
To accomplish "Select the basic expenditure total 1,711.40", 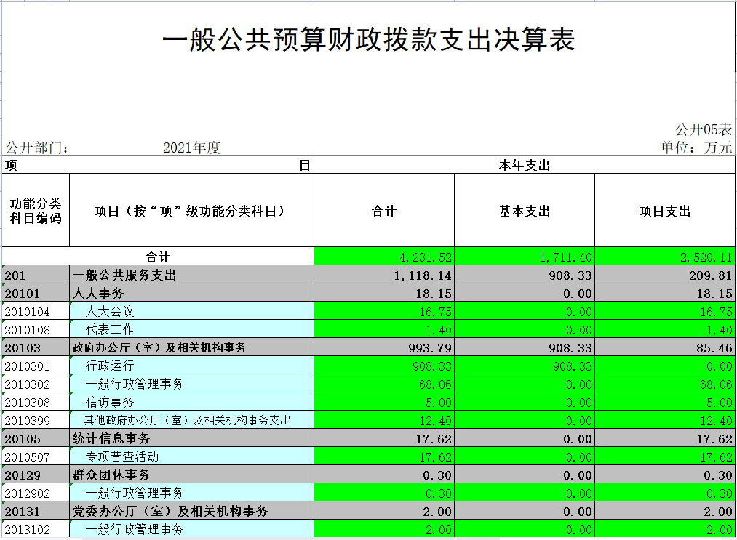I will pyautogui.click(x=525, y=257).
